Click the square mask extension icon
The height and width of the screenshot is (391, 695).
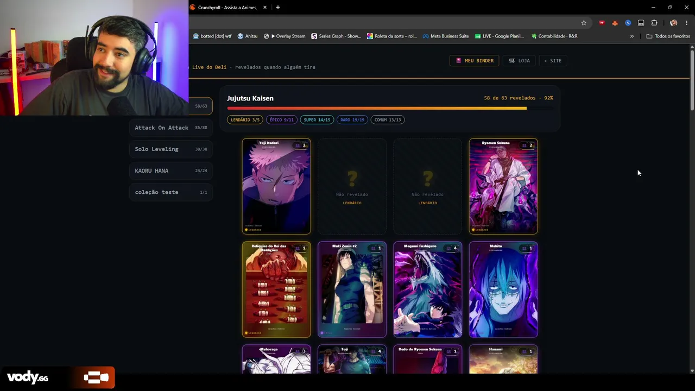641,23
